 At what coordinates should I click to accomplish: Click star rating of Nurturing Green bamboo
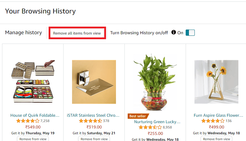click(x=150, y=127)
